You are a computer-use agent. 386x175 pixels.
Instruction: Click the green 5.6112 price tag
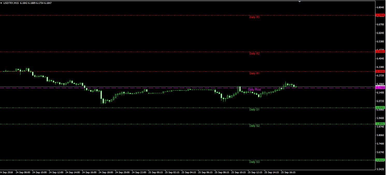pyautogui.click(x=380, y=160)
